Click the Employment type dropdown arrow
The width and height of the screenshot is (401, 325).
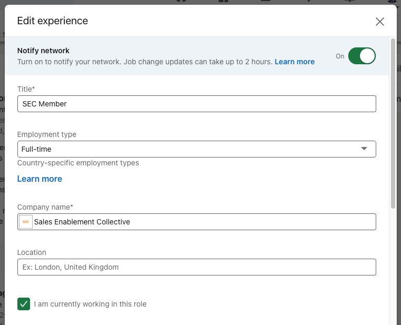[x=364, y=149]
